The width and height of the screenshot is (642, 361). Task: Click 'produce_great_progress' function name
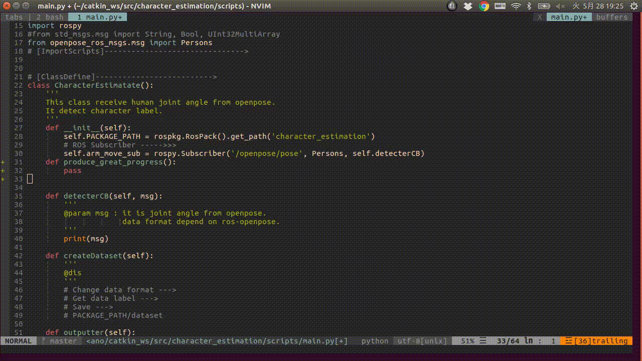113,162
